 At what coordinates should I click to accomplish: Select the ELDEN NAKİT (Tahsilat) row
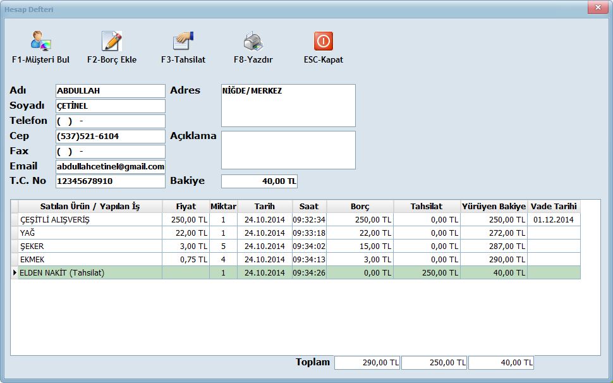pyautogui.click(x=88, y=273)
